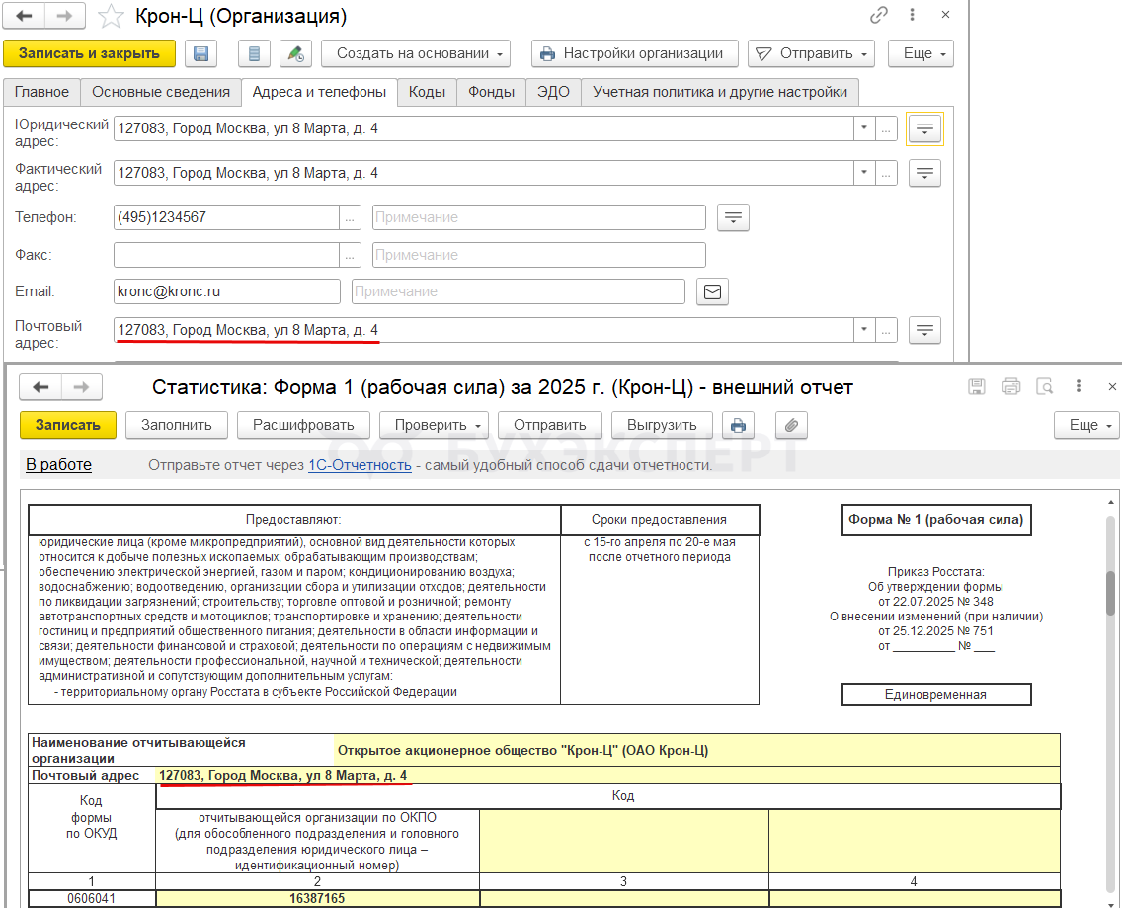Click into the Факс input field

pos(226,255)
